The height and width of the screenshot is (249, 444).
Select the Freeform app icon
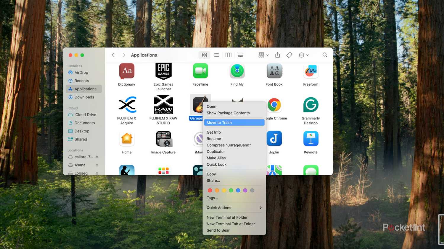(x=311, y=71)
